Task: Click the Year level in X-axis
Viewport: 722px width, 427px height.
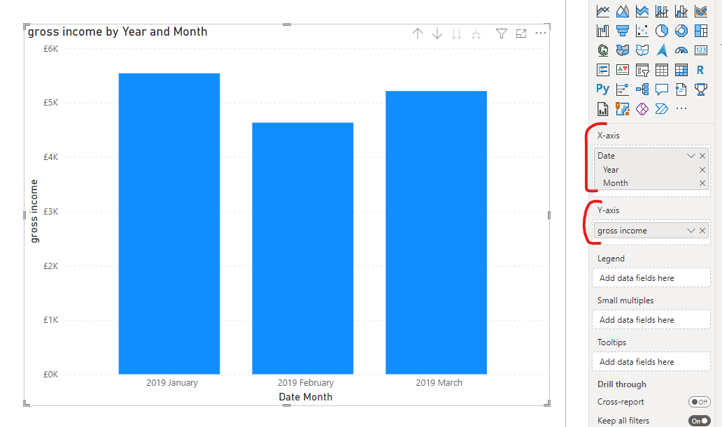Action: [x=611, y=170]
